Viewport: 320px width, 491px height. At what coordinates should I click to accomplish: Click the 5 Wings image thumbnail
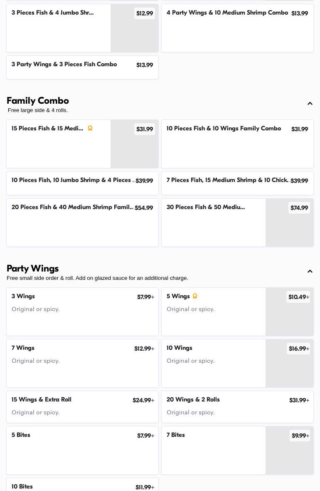click(x=289, y=317)
